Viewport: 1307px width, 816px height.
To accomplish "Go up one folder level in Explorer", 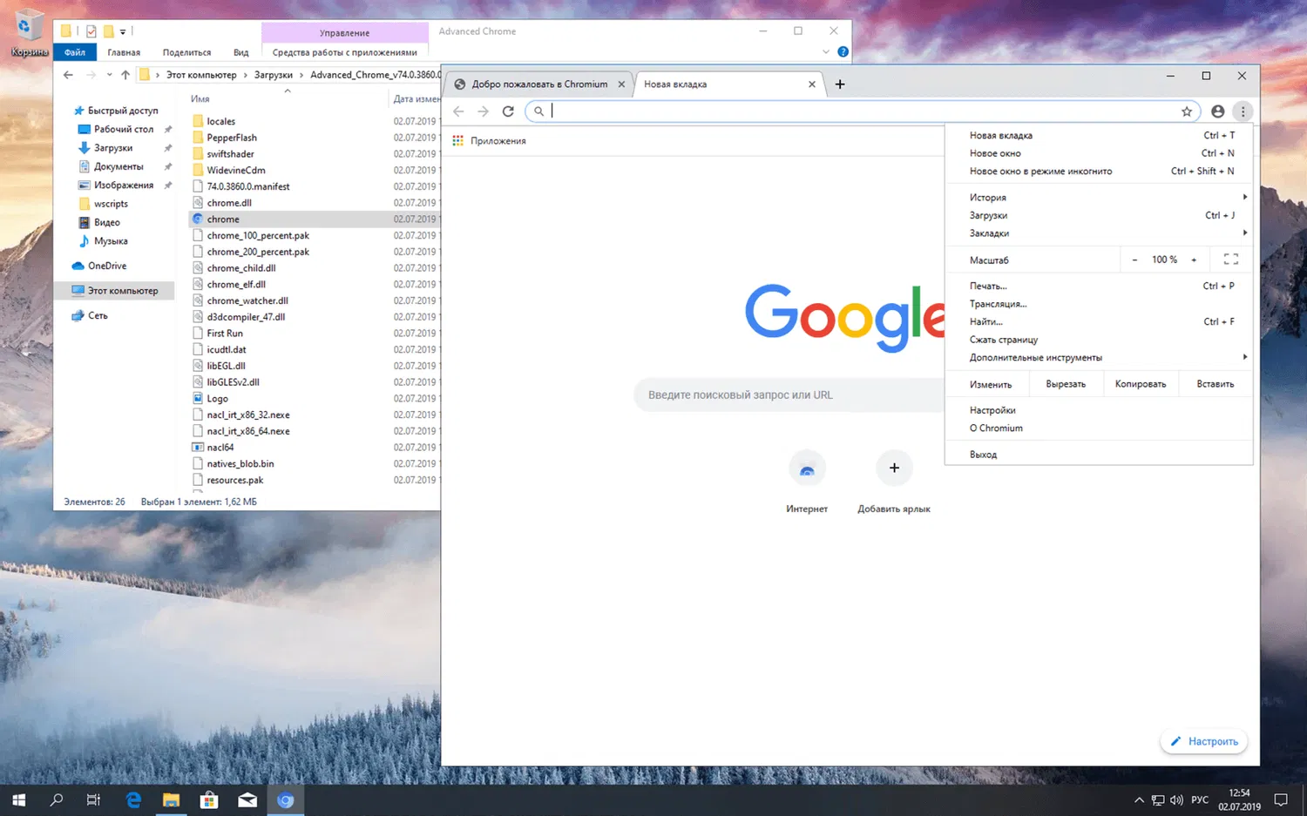I will point(125,75).
